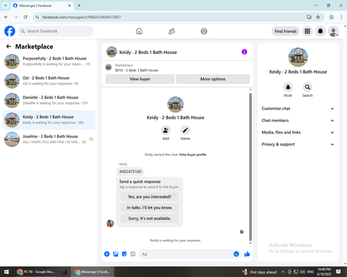Click the listing thumbnail in Marketplace banner

(x=108, y=67)
